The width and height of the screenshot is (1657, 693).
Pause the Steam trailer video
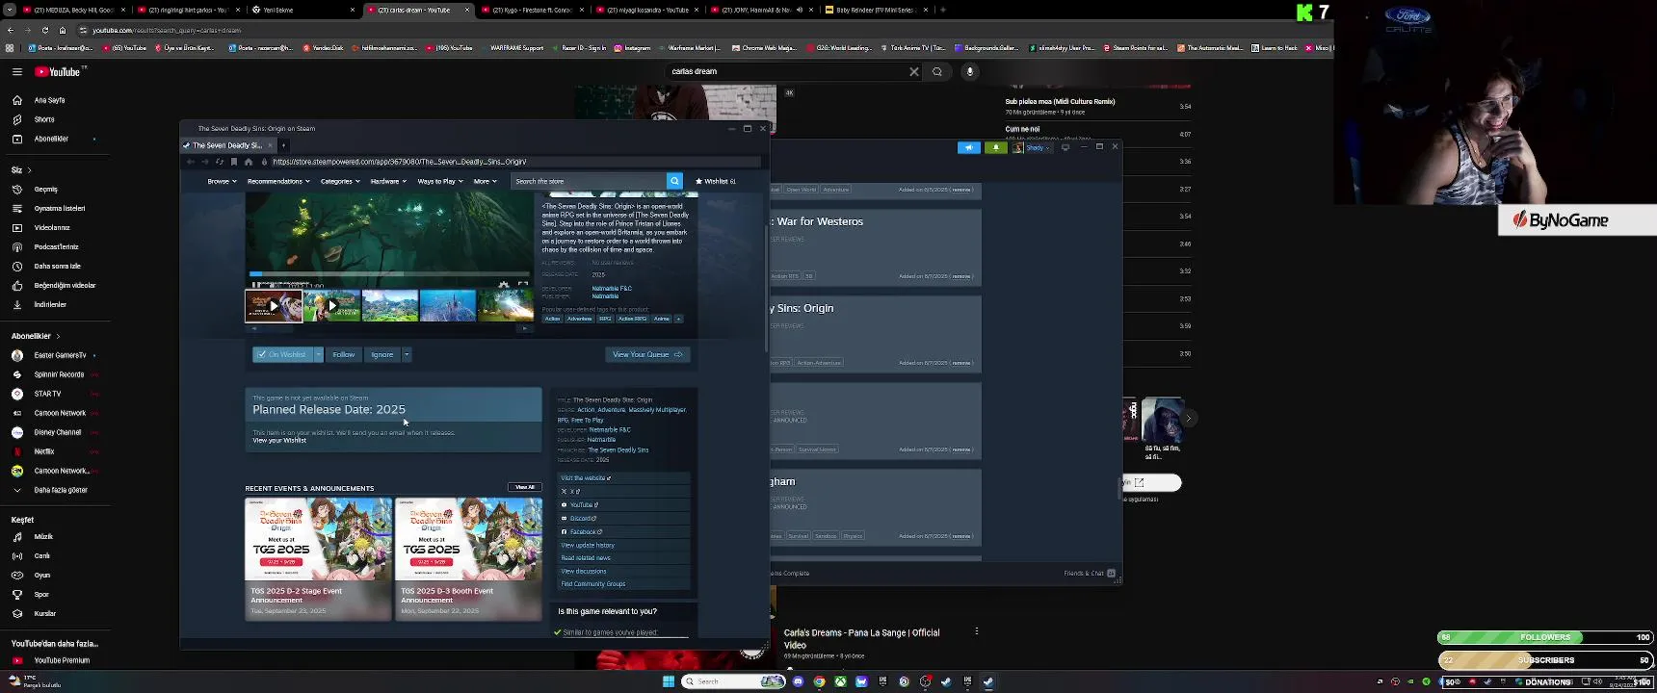(255, 285)
